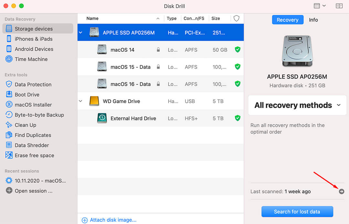Click the protection shield column header

tap(236, 18)
